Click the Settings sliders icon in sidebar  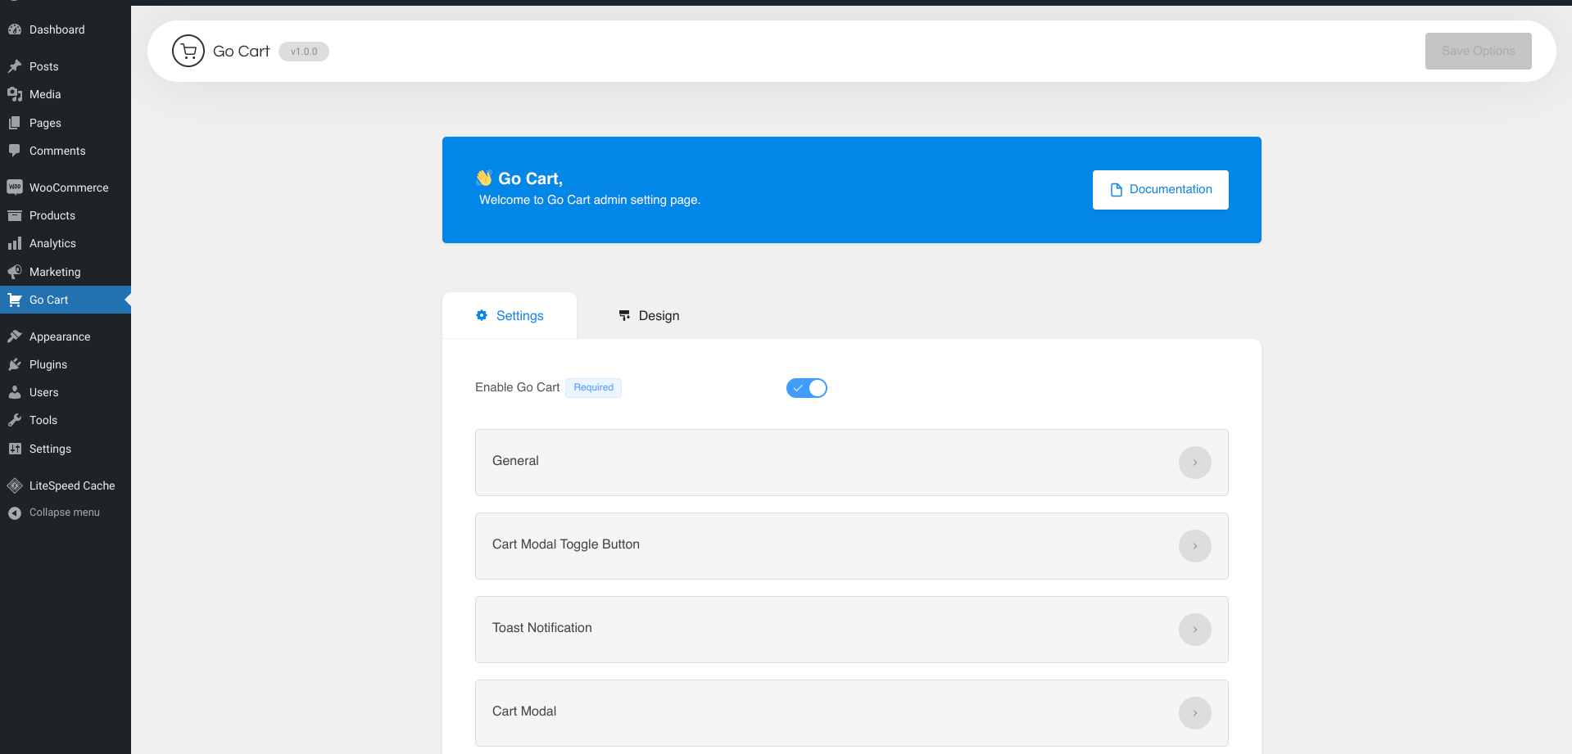pyautogui.click(x=15, y=449)
